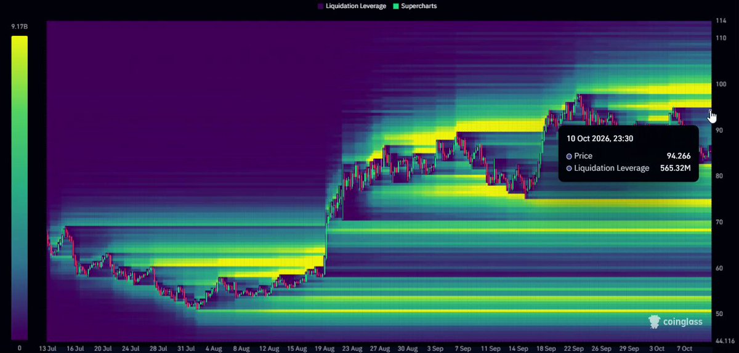This screenshot has width=739, height=353.
Task: Click the 90 price axis label
Action: pyautogui.click(x=720, y=130)
